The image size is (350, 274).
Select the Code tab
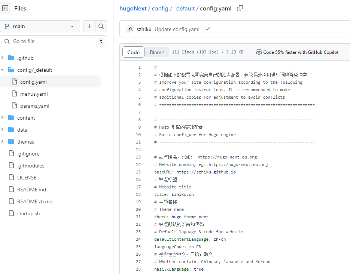(x=133, y=52)
